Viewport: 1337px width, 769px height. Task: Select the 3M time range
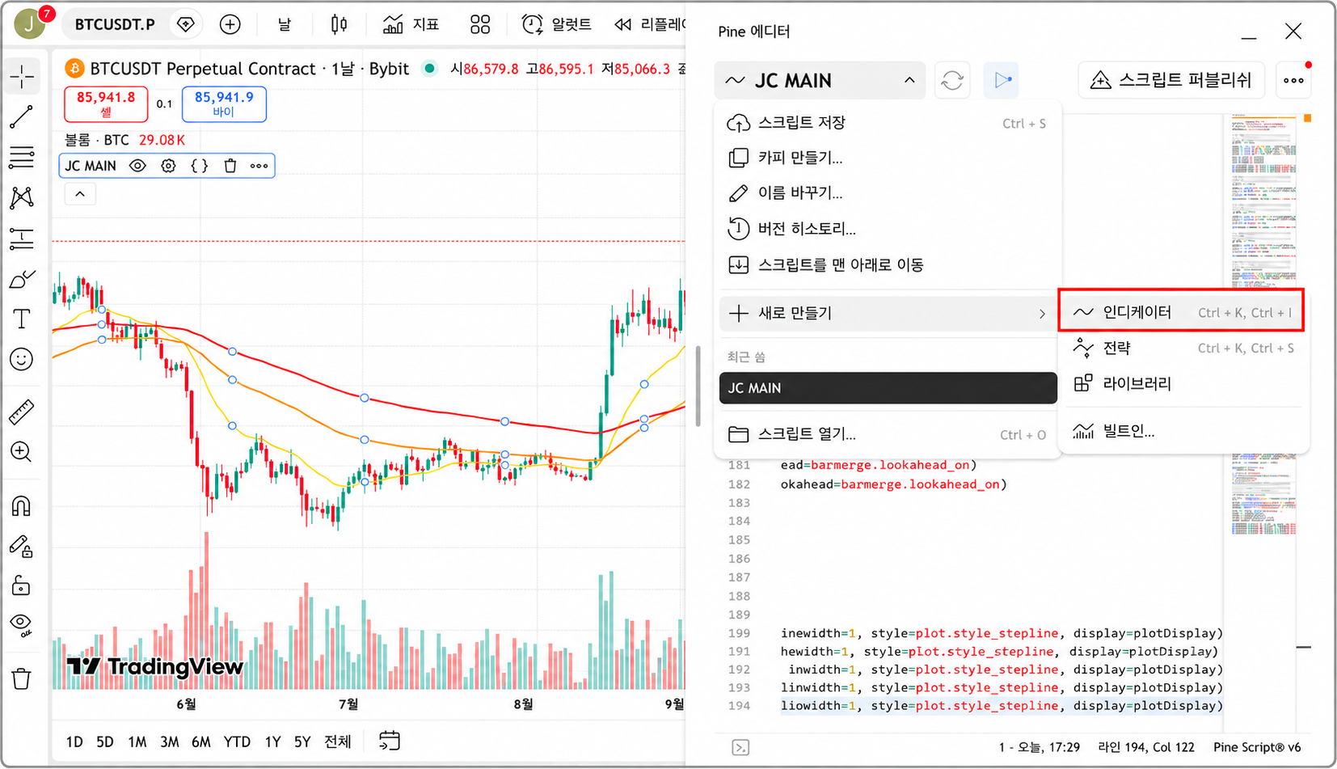pos(169,742)
